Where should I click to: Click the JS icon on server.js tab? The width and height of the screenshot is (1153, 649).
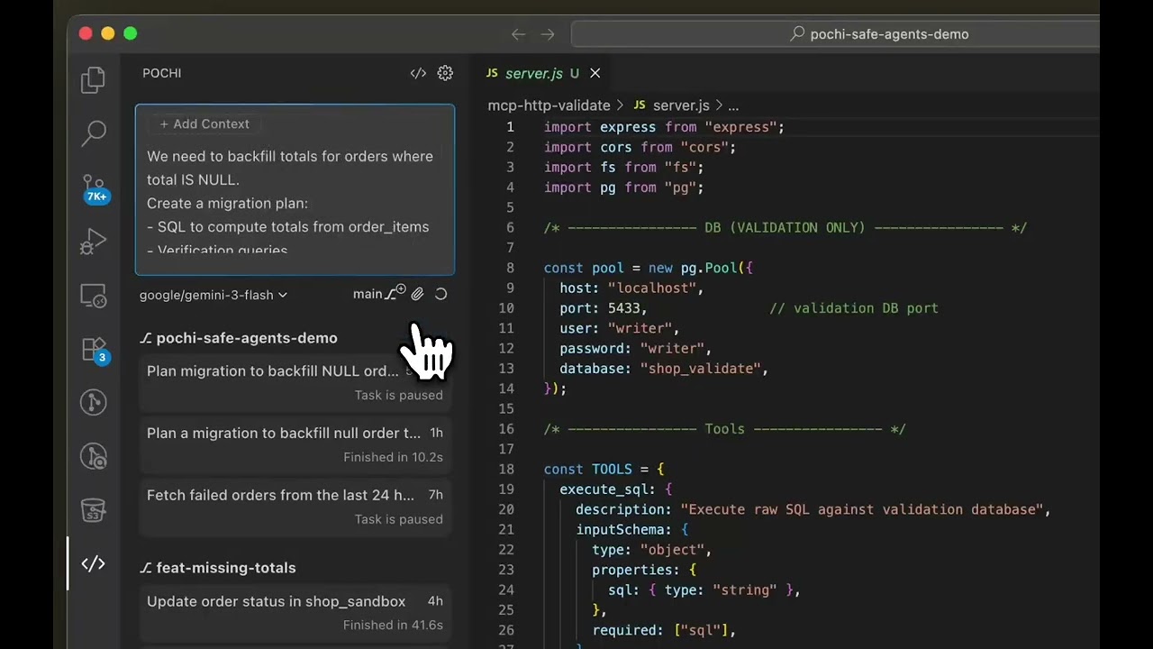492,73
